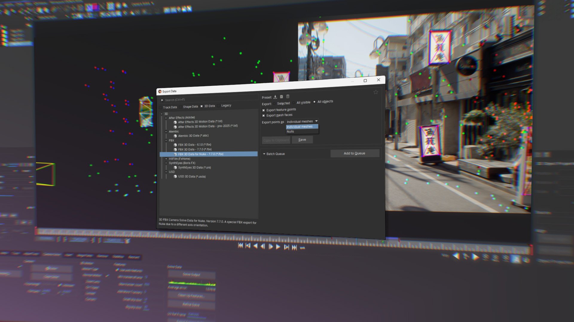The image size is (574, 322).
Task: Collapse the FBX branch in the format tree
Action: (166, 140)
